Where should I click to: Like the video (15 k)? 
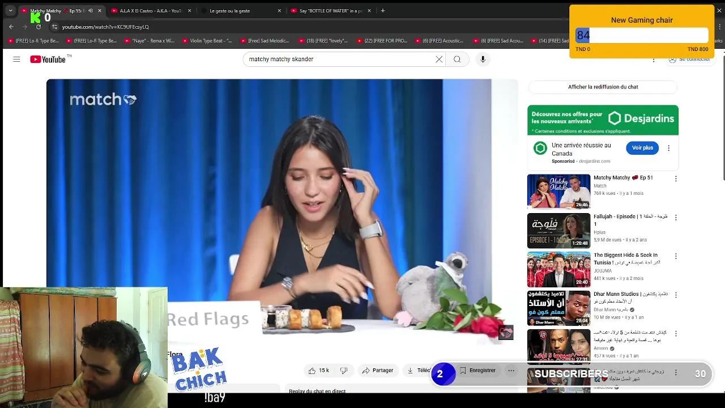318,371
